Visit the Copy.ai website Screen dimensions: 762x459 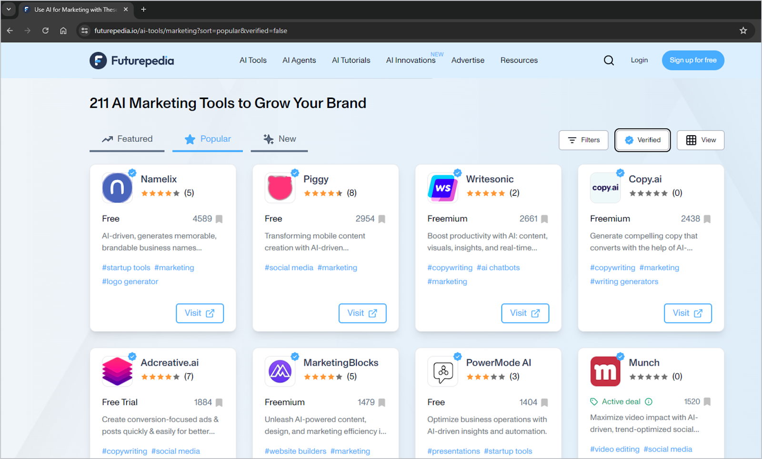pos(688,313)
